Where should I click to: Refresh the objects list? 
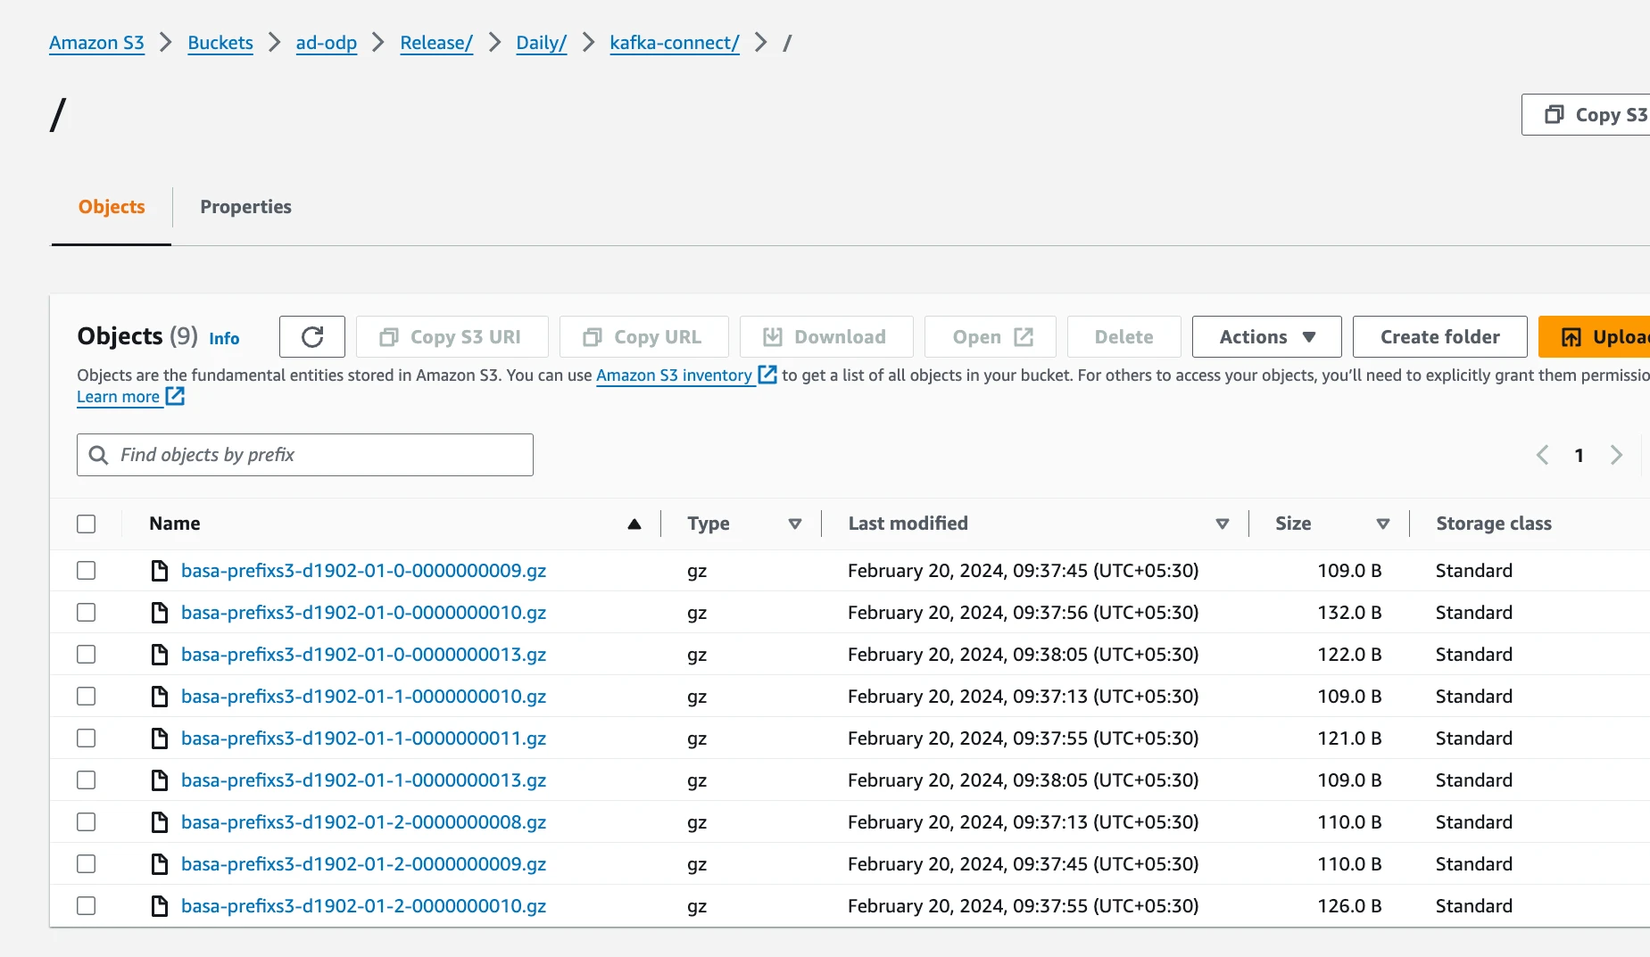click(x=312, y=337)
